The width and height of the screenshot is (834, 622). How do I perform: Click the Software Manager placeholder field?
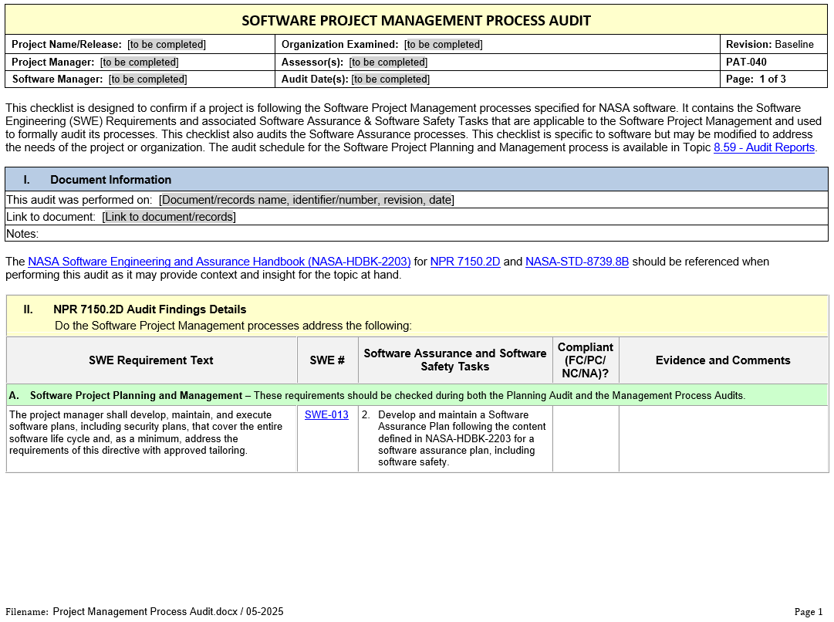point(147,79)
